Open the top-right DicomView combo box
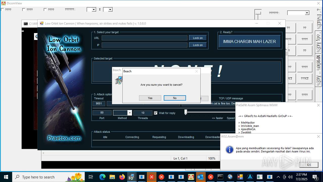Screen dimensions: 323x182 pyautogui.click(x=298, y=13)
